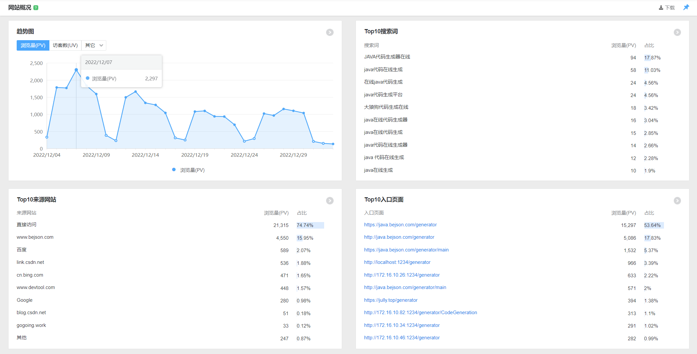Open Top10 search terms details arrow
This screenshot has height=354, width=697.
tap(677, 32)
